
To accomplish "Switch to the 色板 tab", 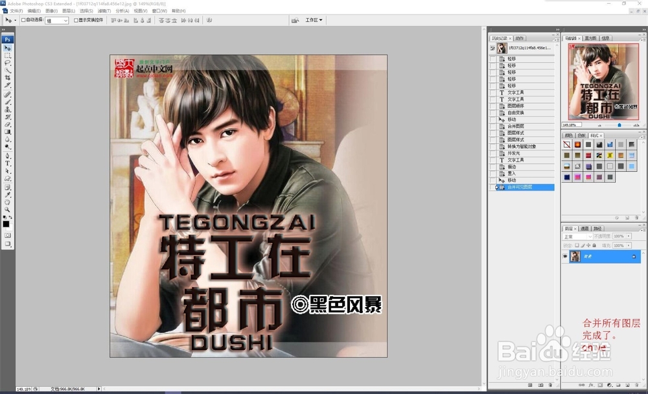I will 581,135.
